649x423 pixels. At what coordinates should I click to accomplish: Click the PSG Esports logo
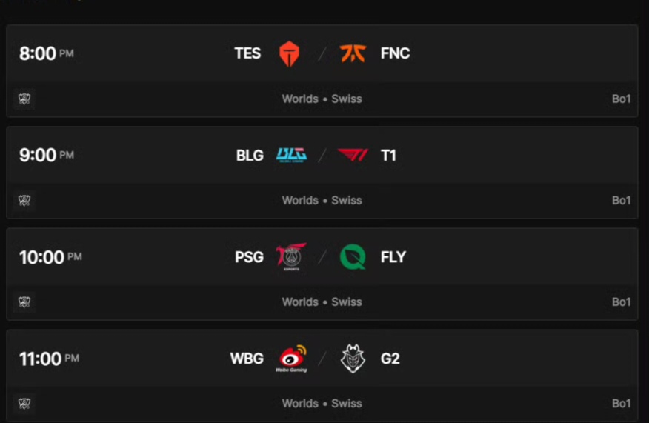[290, 257]
